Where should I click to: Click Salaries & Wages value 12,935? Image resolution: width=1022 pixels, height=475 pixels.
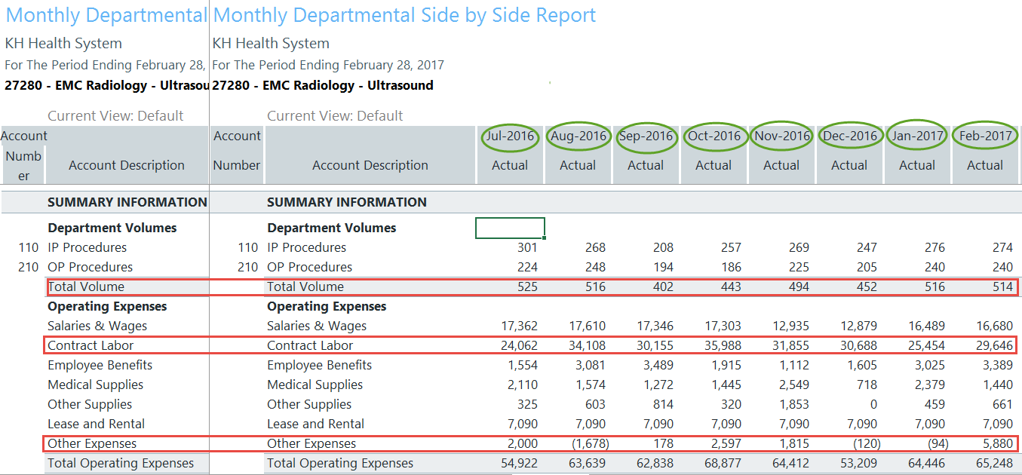(x=789, y=326)
